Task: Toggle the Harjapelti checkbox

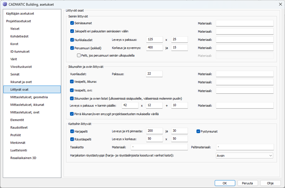Action: click(72, 131)
